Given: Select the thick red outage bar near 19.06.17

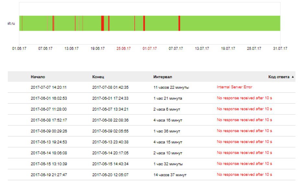Looking at the screenshot, I should pyautogui.click(x=103, y=23).
